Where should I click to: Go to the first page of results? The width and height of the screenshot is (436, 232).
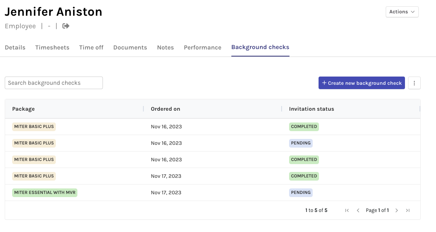click(x=347, y=210)
